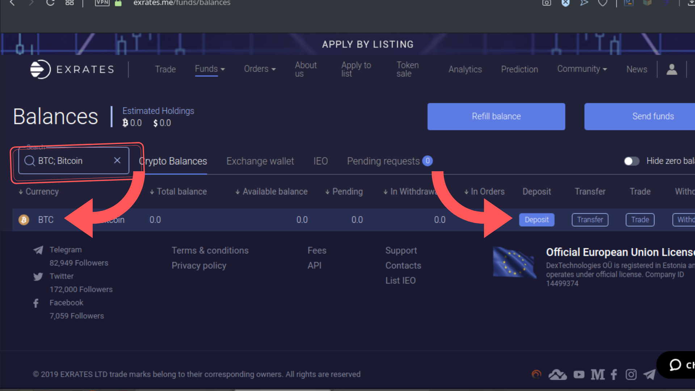Click the VPN badge in address bar
Viewport: 695px width, 391px height.
tap(102, 3)
